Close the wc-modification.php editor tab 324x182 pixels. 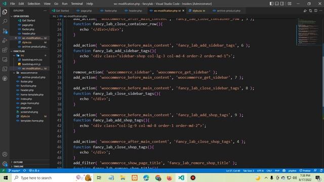(183, 11)
